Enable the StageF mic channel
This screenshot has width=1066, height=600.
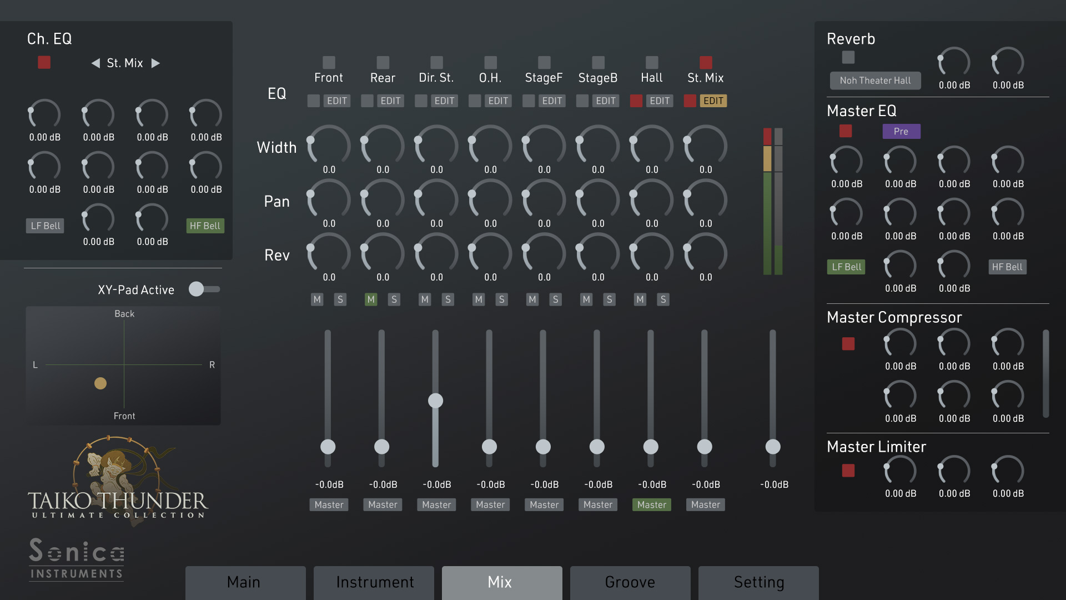[x=544, y=62]
